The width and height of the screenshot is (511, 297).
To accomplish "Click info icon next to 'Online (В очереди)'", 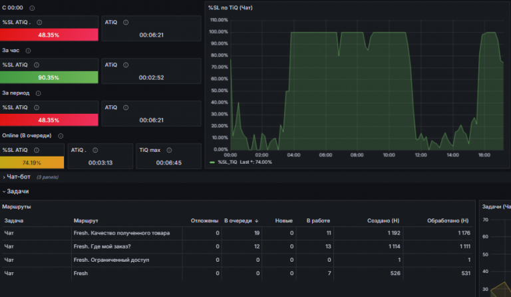I will click(x=61, y=136).
